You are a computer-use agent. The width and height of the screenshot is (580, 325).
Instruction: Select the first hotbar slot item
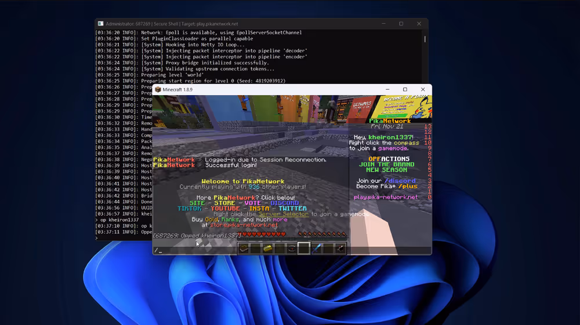(x=244, y=249)
